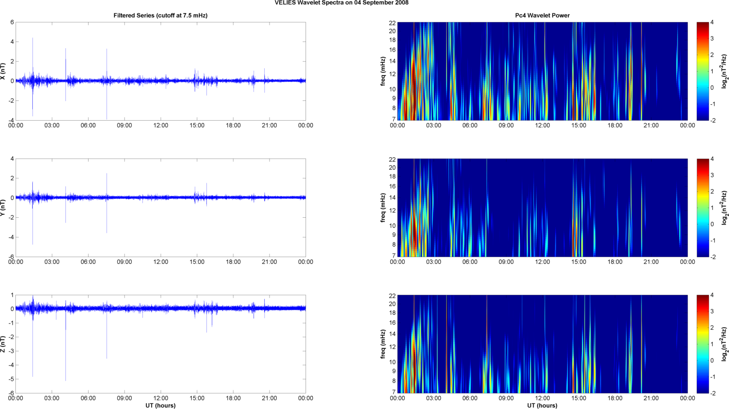Click the Z component filtered series plot
This screenshot has height=409, width=729.
pyautogui.click(x=161, y=344)
